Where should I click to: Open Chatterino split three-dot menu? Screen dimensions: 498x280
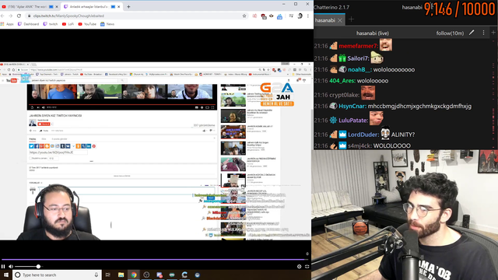click(483, 33)
